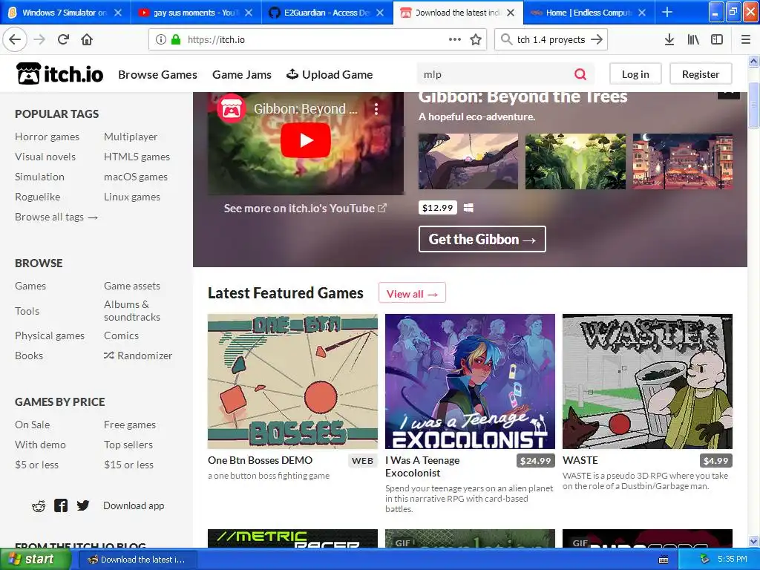This screenshot has height=570, width=760.
Task: Open One Btn Bosses game thumbnail
Action: click(x=292, y=381)
